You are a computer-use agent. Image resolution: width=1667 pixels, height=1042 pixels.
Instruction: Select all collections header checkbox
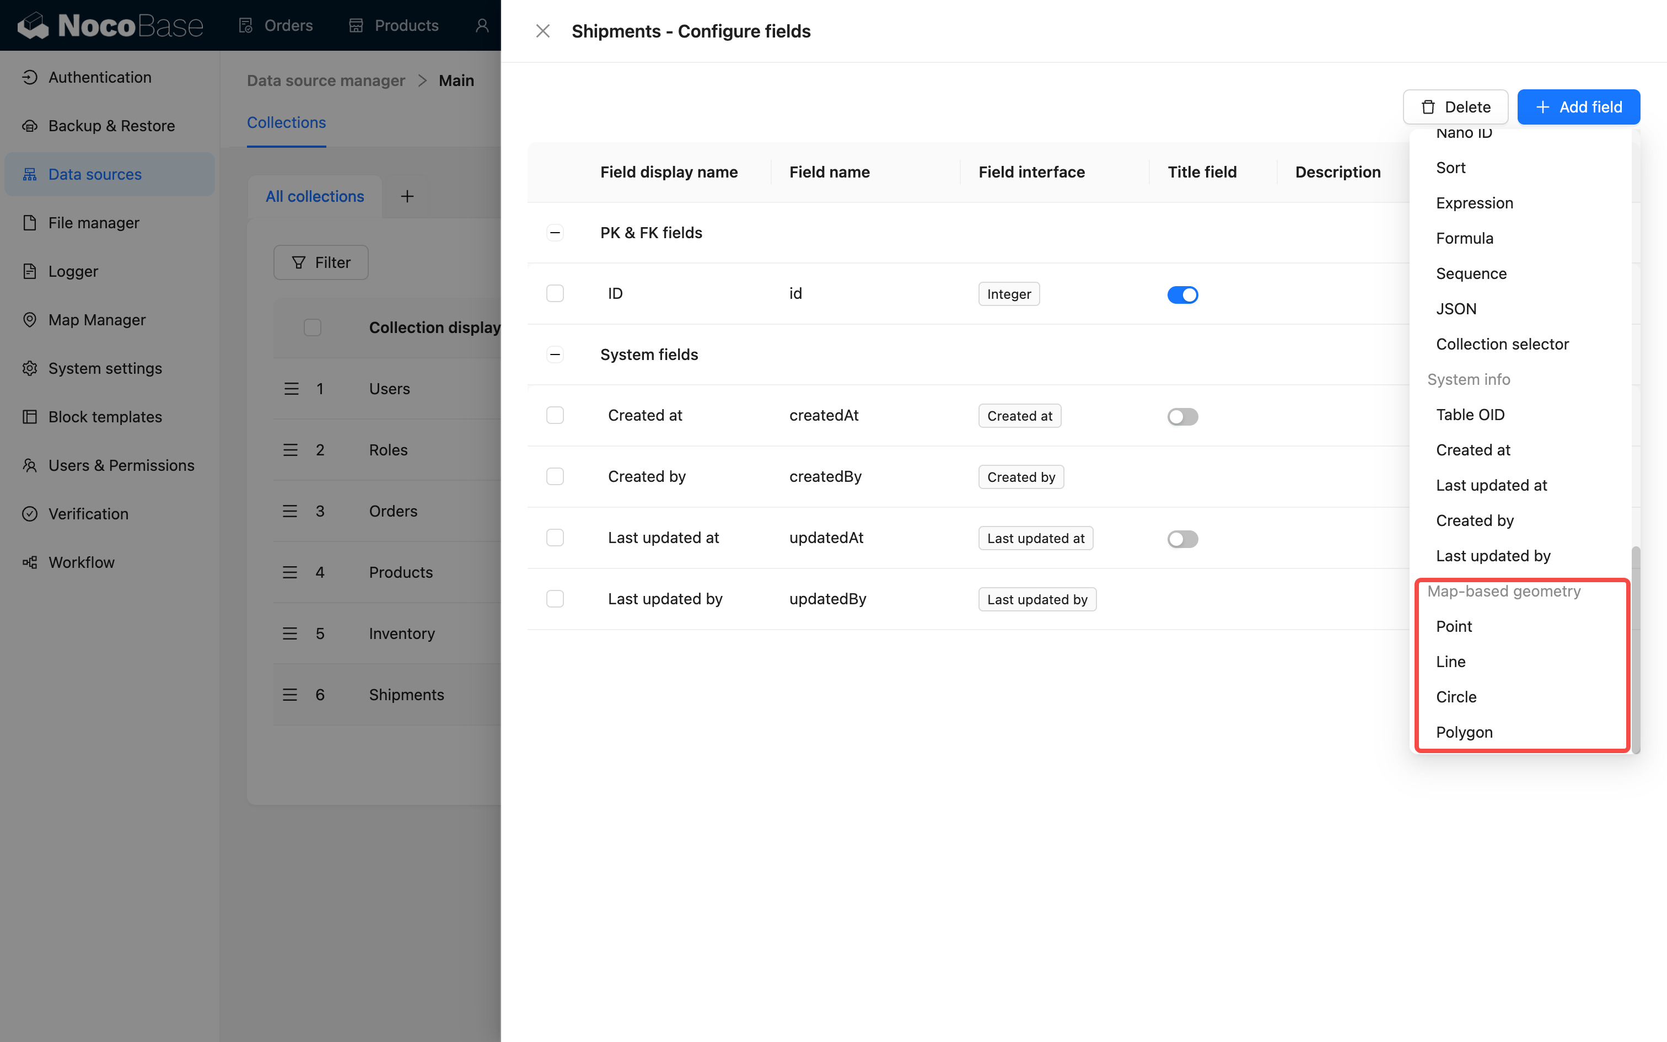coord(313,327)
